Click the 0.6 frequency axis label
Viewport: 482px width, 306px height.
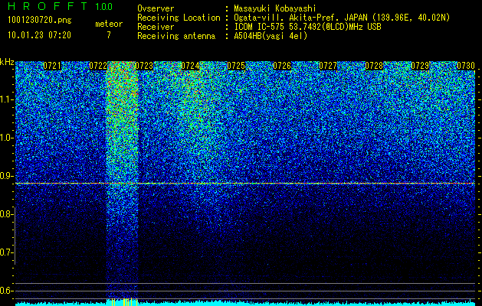tap(6, 291)
